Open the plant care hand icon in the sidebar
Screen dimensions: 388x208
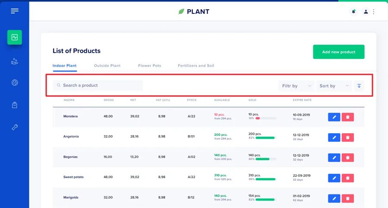15,61
